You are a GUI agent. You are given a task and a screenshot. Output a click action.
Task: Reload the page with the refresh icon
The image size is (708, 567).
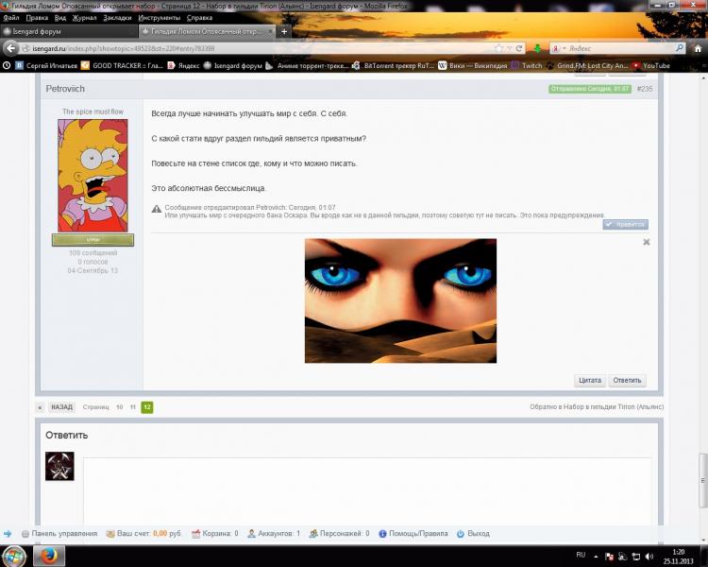pyautogui.click(x=519, y=48)
